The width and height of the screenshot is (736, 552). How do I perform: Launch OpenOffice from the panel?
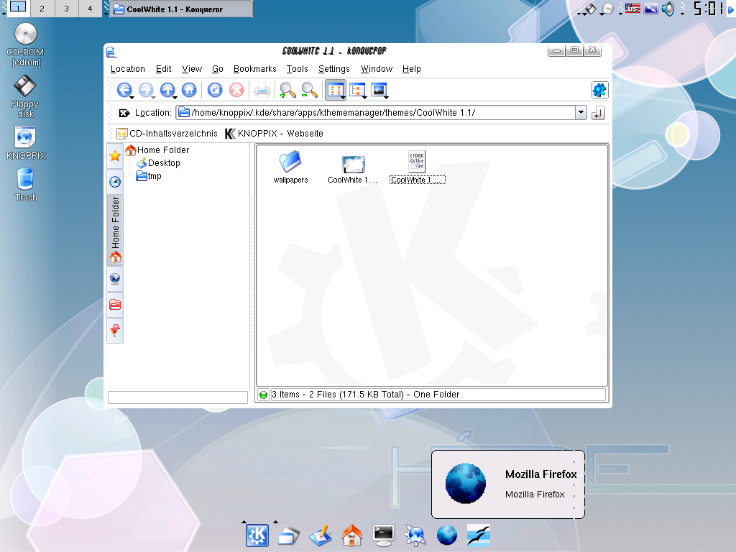click(x=479, y=535)
